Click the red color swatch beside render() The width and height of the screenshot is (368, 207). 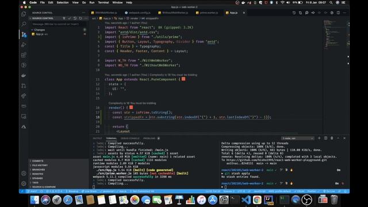pos(131,108)
